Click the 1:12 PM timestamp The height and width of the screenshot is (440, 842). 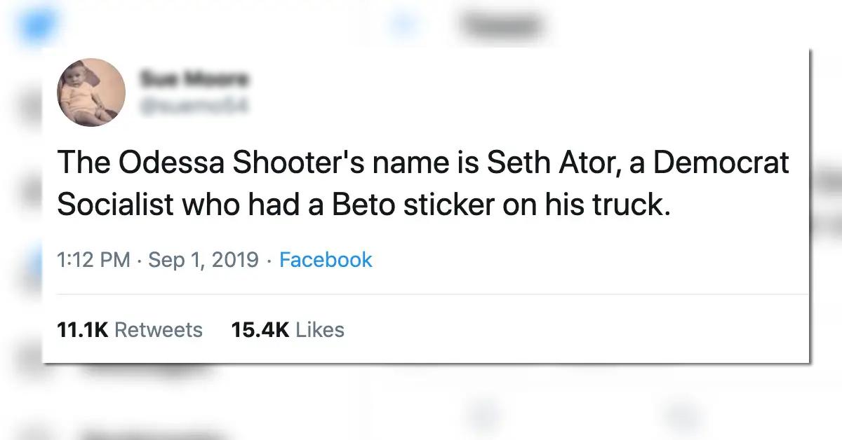[94, 260]
